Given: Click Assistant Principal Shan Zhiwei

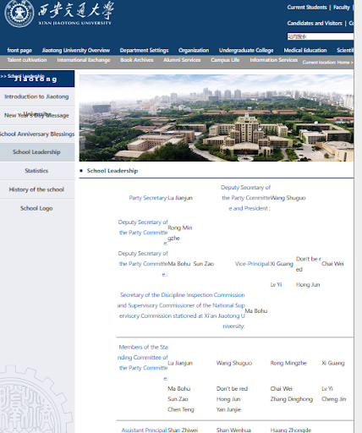Looking at the screenshot, I should click(x=183, y=430).
